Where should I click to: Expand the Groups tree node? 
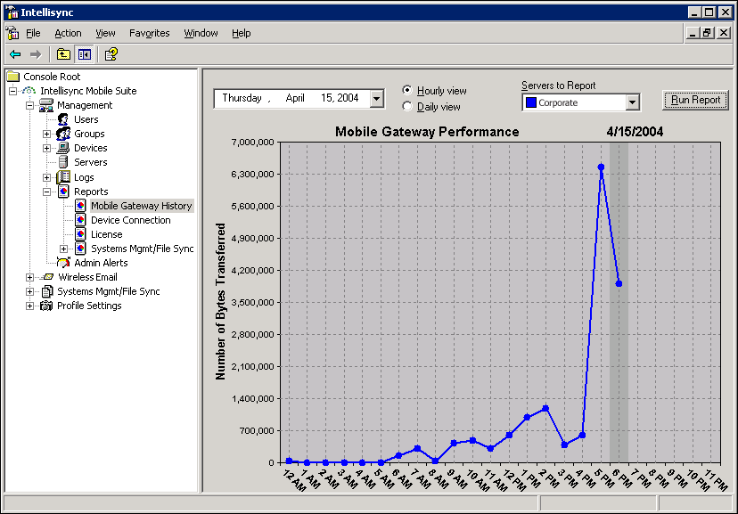point(46,134)
